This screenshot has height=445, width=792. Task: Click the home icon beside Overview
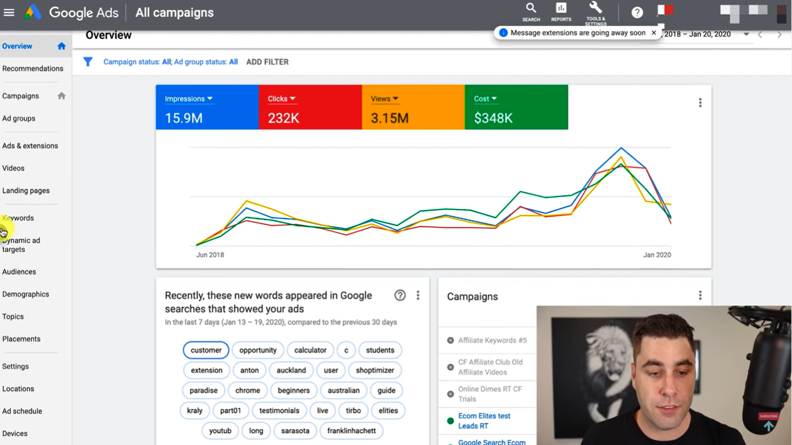(61, 46)
